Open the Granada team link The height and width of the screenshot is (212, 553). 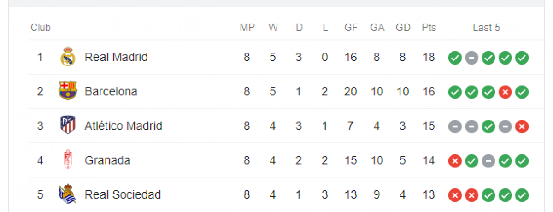coord(107,160)
